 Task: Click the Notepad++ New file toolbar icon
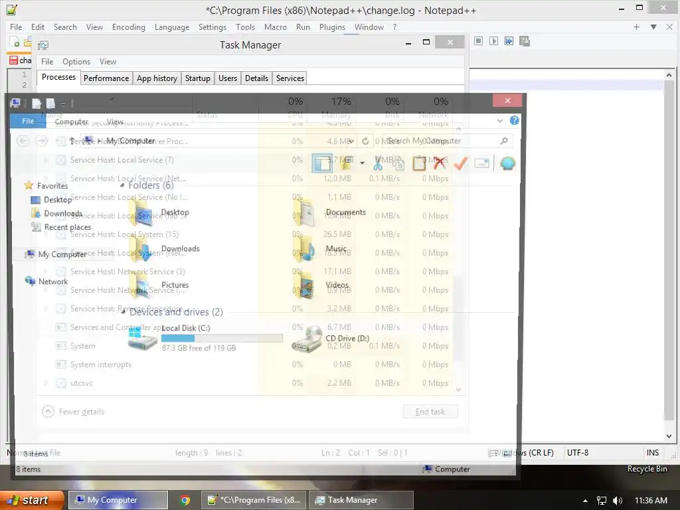tap(15, 42)
